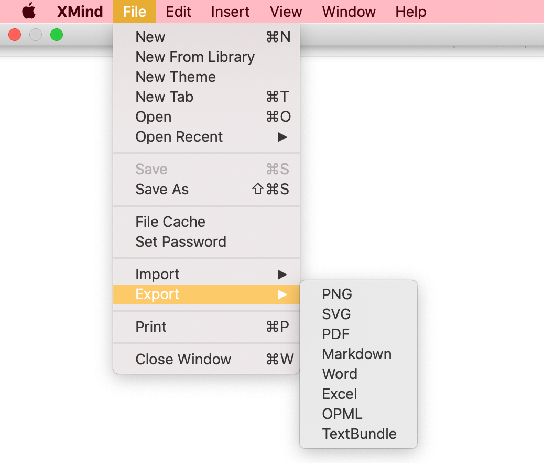Export as TextBundle
Image resolution: width=544 pixels, height=463 pixels.
358,434
